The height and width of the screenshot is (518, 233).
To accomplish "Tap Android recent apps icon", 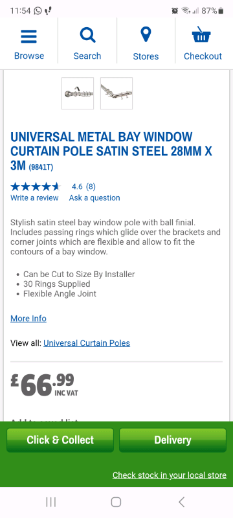I will pos(51,502).
